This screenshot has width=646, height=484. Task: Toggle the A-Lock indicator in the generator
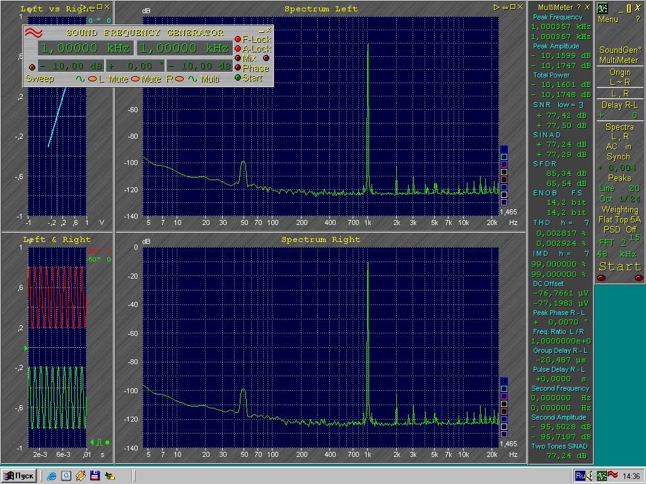238,49
